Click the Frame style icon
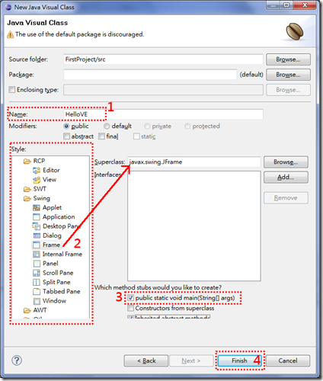 coord(37,245)
